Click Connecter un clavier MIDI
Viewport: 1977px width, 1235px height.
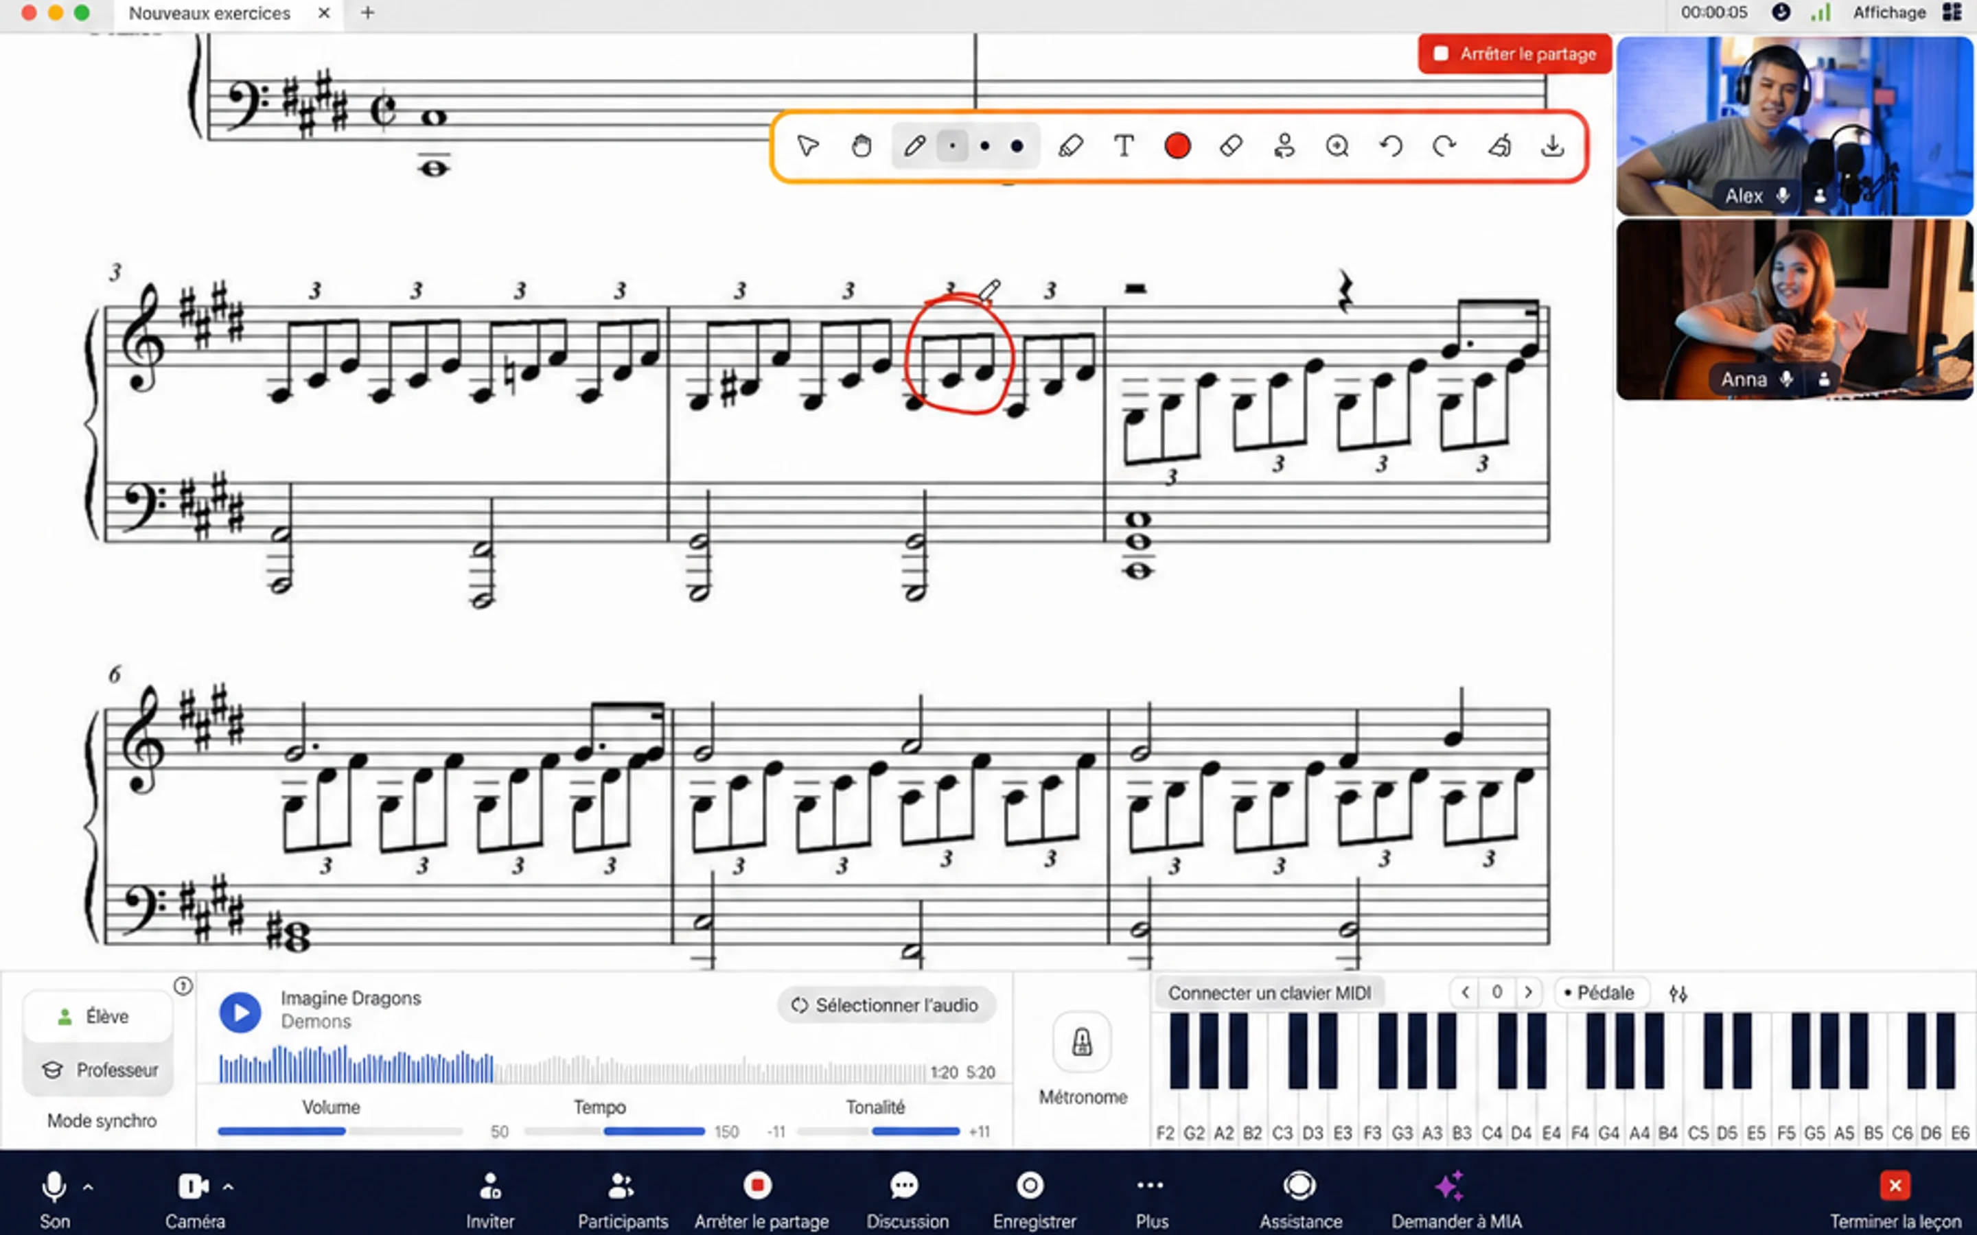point(1269,993)
